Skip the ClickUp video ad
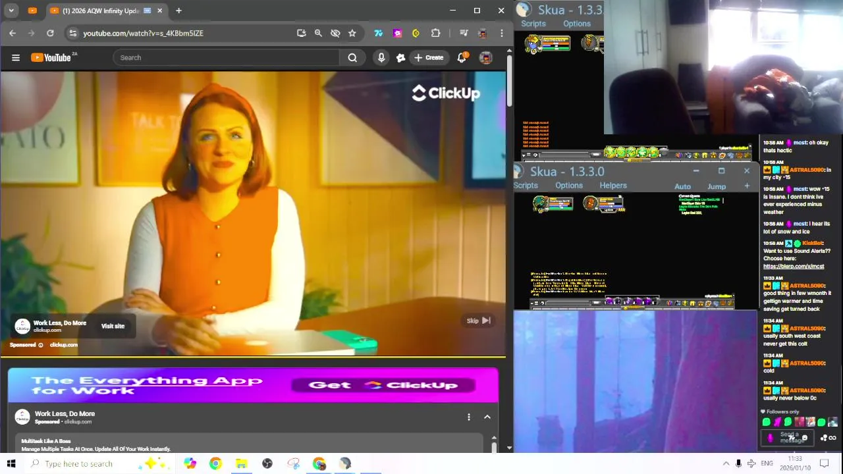 [479, 321]
